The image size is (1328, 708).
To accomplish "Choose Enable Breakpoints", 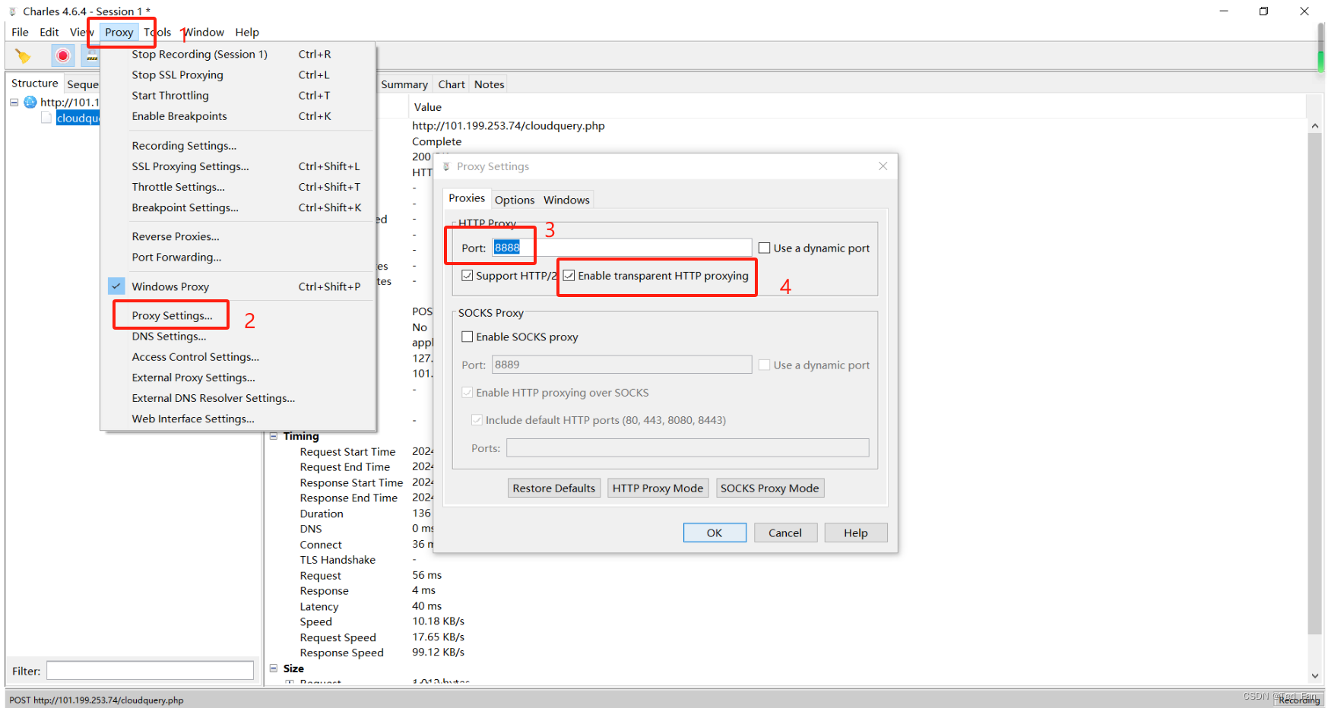I will pyautogui.click(x=239, y=115).
